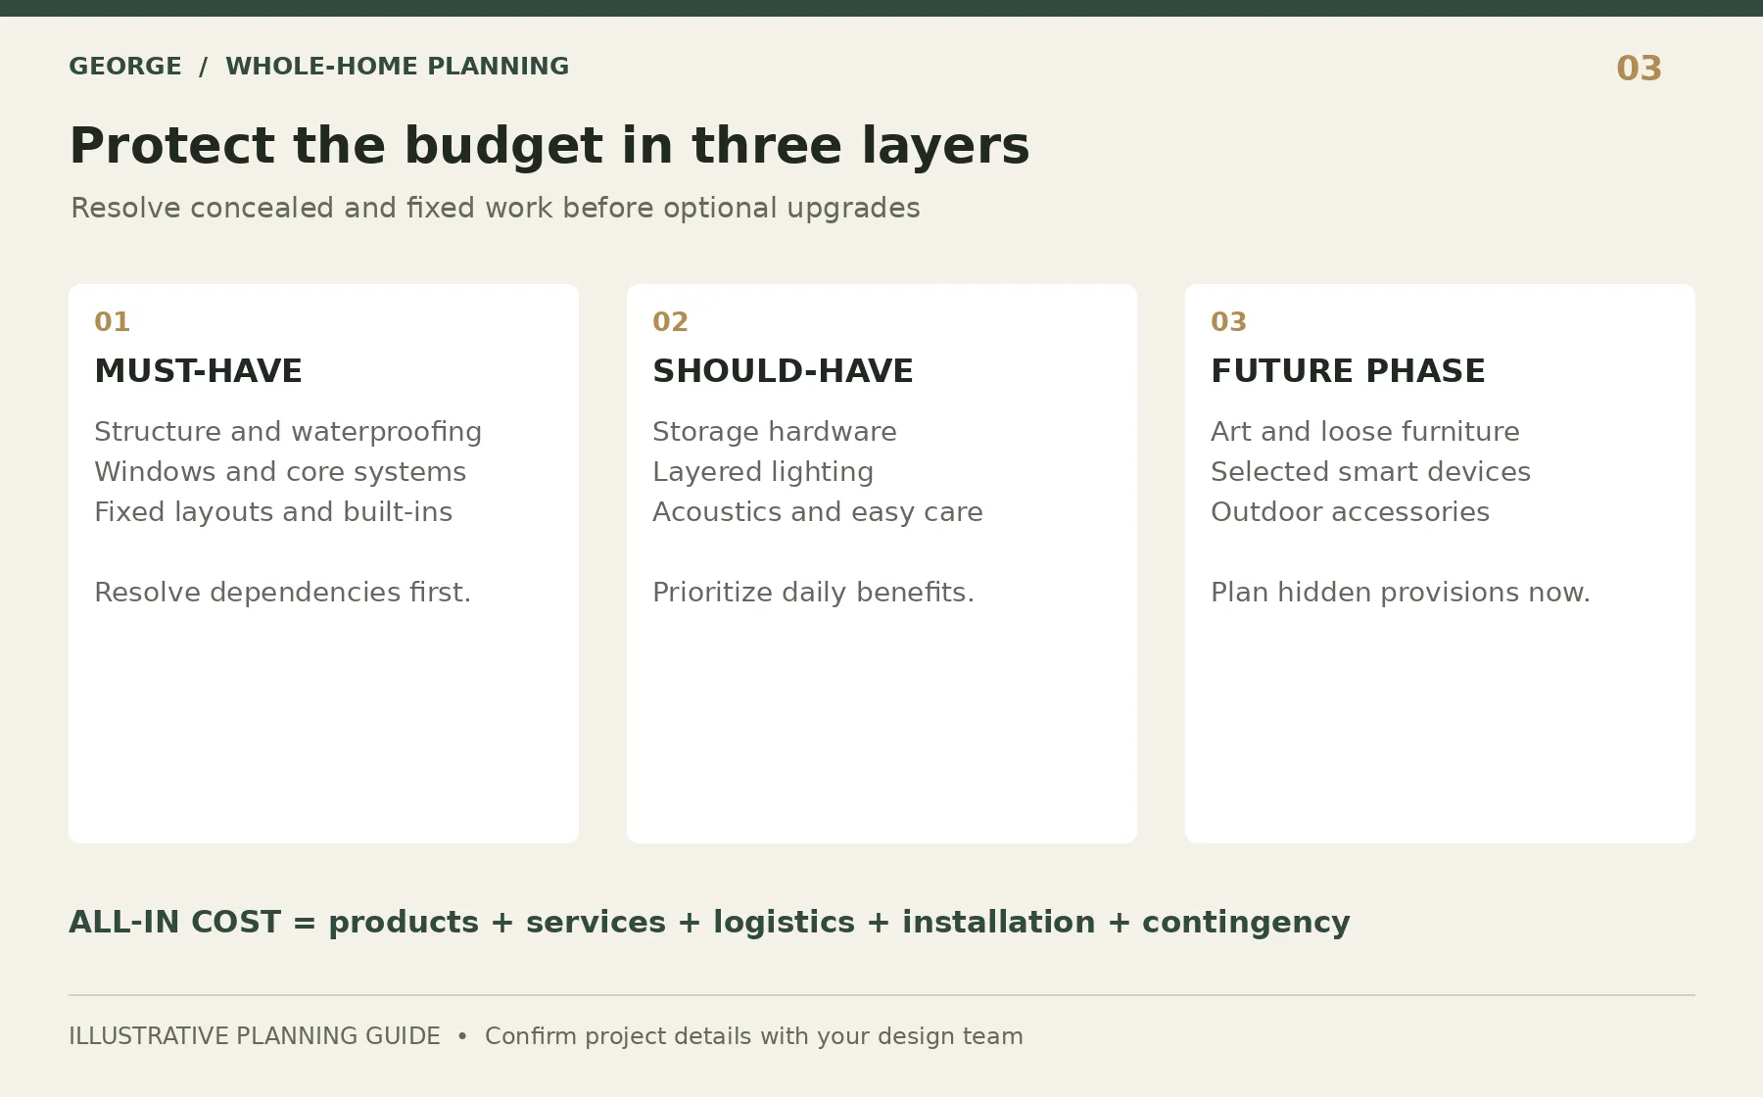Image resolution: width=1763 pixels, height=1097 pixels.
Task: Click the note Prioritize daily benefits.
Action: (x=813, y=593)
